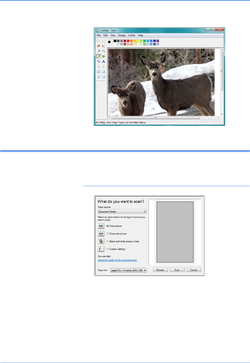
Task: Click the Custom Settings checklist icon
Action: pos(101,249)
